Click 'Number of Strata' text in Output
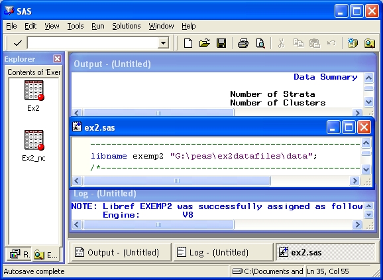 pos(272,94)
